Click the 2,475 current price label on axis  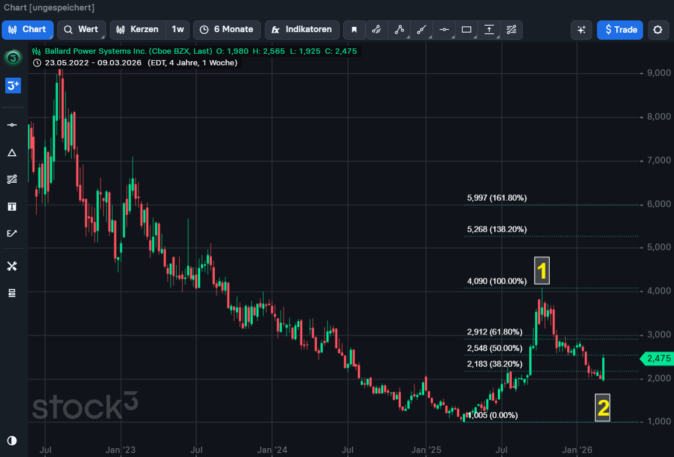(659, 359)
